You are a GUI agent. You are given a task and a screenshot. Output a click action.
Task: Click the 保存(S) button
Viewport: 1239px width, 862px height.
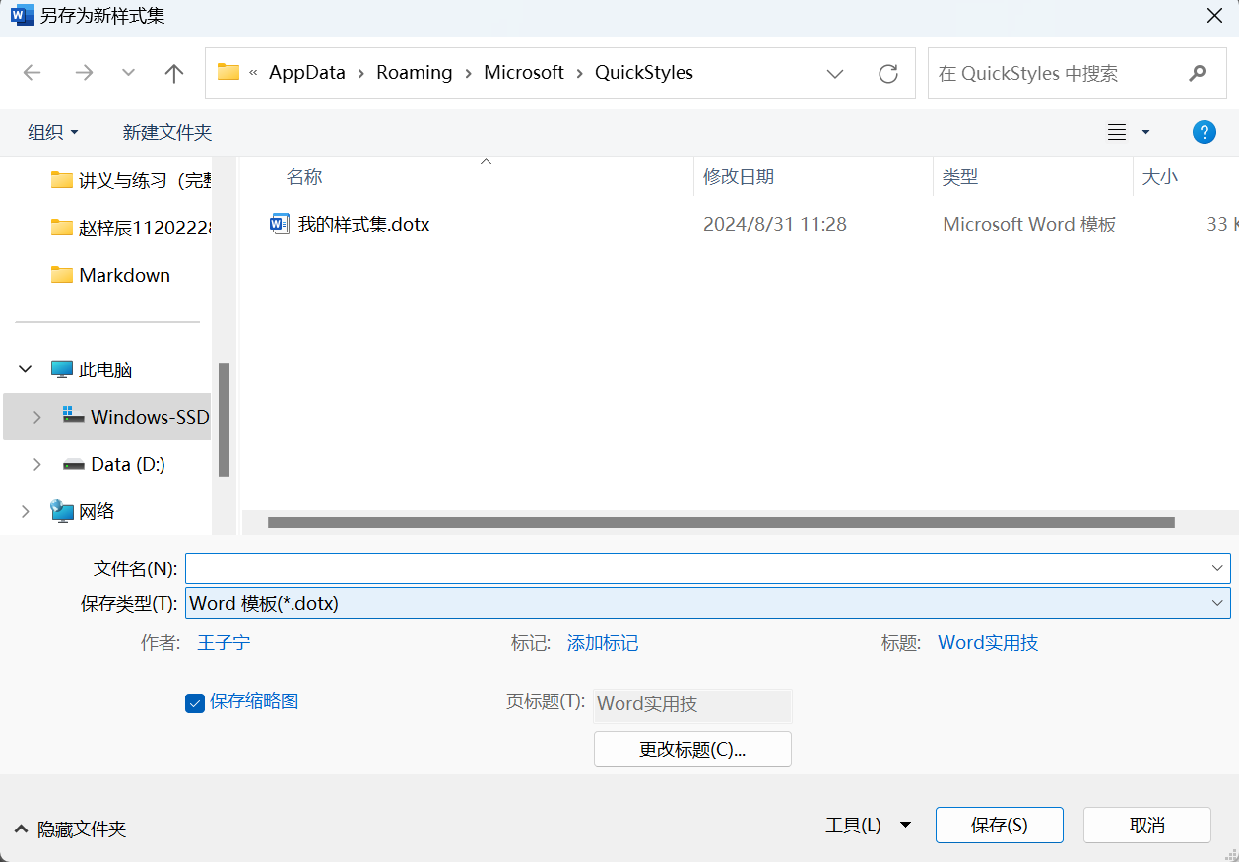(1000, 826)
